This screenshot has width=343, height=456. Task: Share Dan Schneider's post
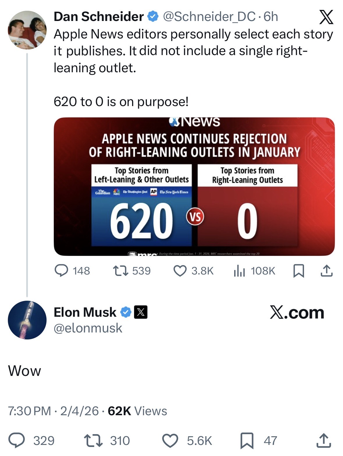point(326,271)
